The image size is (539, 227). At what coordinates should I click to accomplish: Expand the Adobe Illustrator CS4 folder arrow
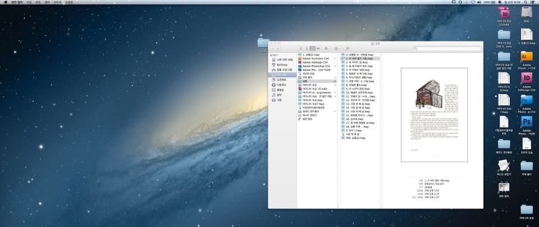coord(335,58)
